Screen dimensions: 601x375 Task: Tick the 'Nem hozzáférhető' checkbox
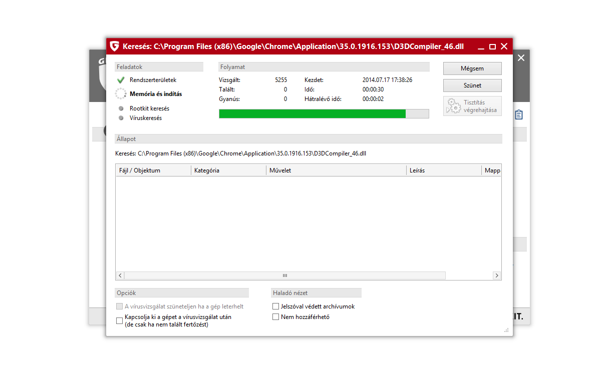click(x=275, y=317)
